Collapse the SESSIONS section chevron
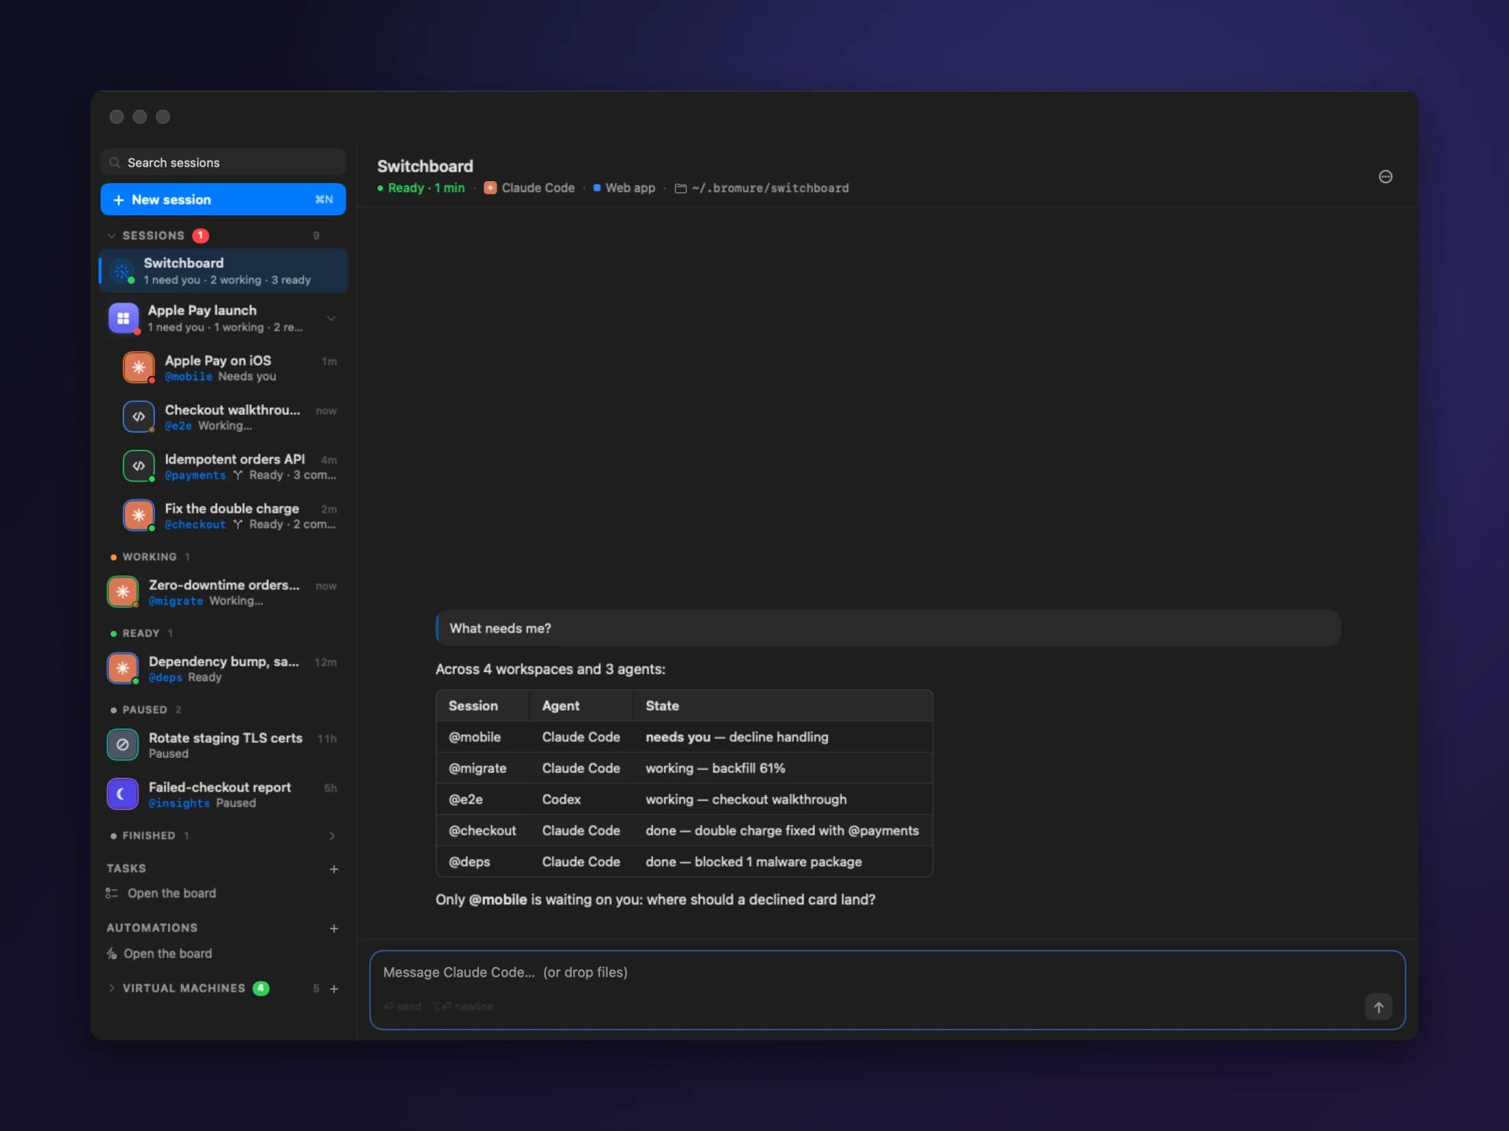 pos(112,236)
